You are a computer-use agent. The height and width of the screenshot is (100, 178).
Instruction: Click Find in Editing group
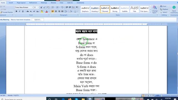pyautogui.click(x=164, y=6)
